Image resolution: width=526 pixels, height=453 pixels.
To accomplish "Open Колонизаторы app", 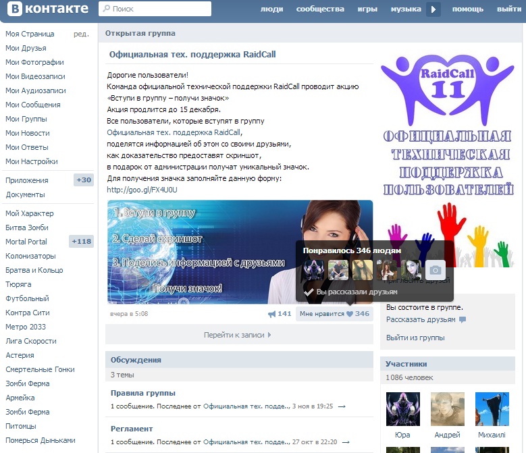I will click(30, 256).
